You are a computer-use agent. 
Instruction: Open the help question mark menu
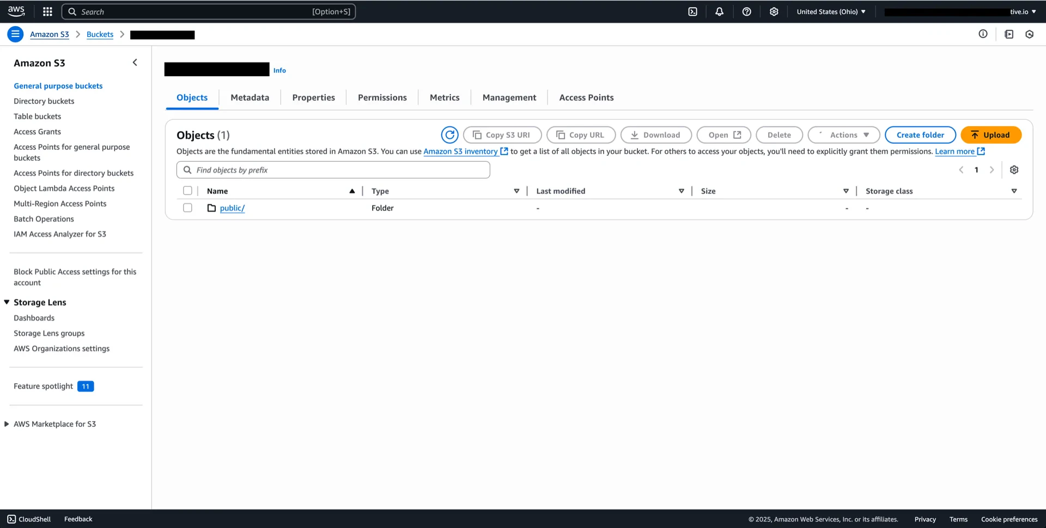[x=746, y=11]
